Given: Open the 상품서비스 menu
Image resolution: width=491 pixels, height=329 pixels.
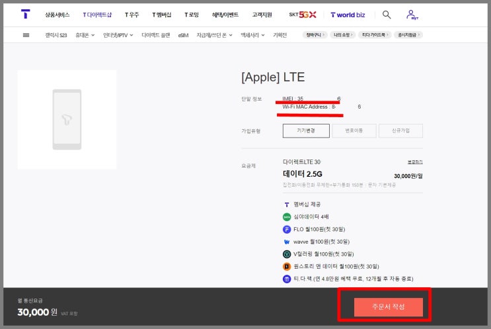Looking at the screenshot, I should pos(57,15).
